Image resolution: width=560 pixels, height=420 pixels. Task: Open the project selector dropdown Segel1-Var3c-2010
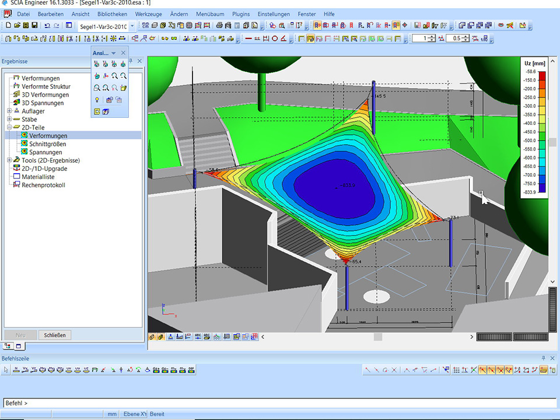click(x=132, y=26)
